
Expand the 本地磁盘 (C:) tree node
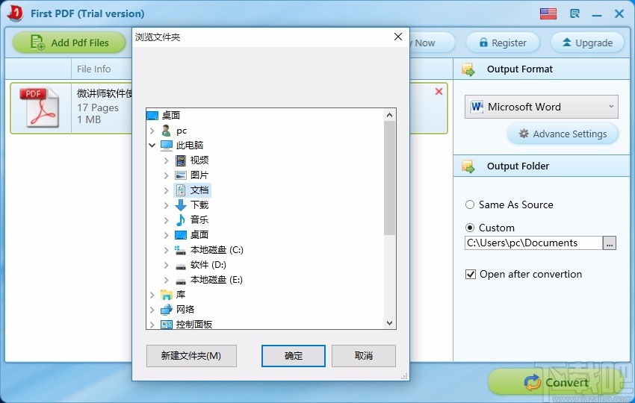166,250
